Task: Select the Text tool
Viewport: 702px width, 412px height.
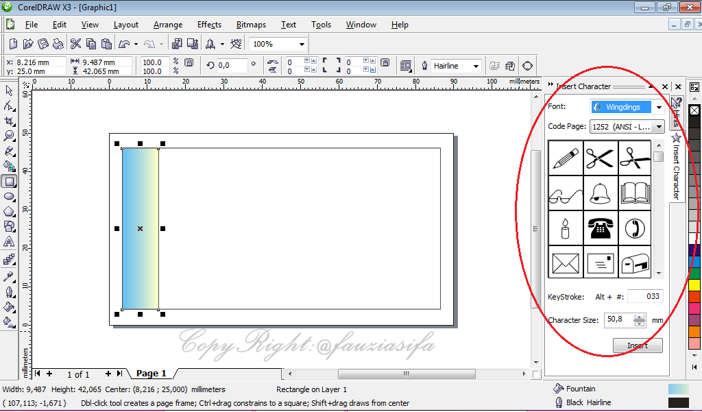Action: 9,242
